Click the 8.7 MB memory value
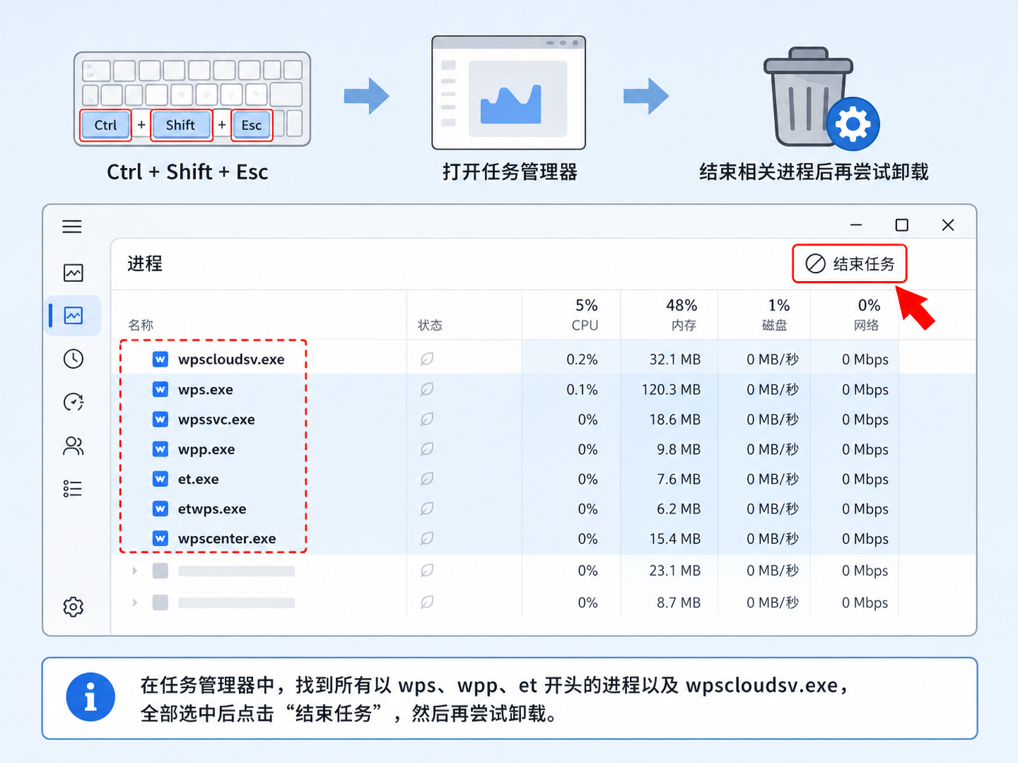The width and height of the screenshot is (1018, 763). coord(678,602)
